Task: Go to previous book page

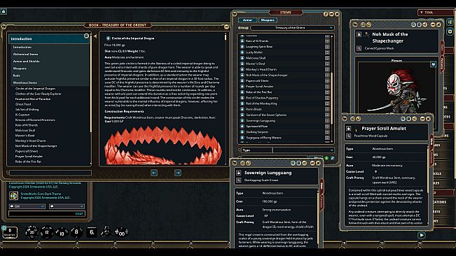Action: 154,173
